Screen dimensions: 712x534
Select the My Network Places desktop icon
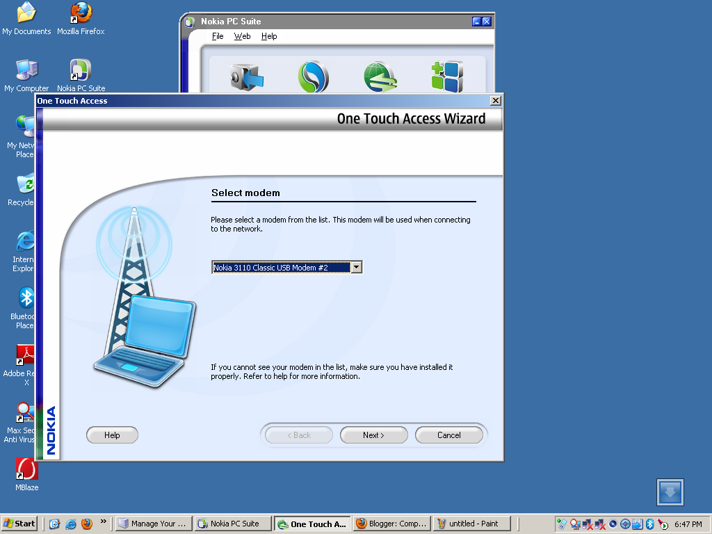[22, 136]
